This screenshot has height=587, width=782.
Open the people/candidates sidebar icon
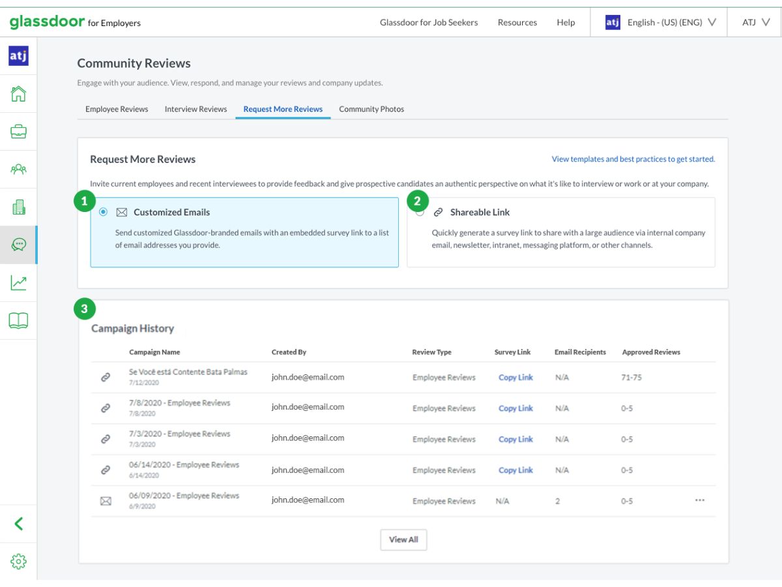(x=18, y=169)
